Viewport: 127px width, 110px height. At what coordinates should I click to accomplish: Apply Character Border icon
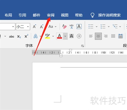pyautogui.click(x=79, y=27)
